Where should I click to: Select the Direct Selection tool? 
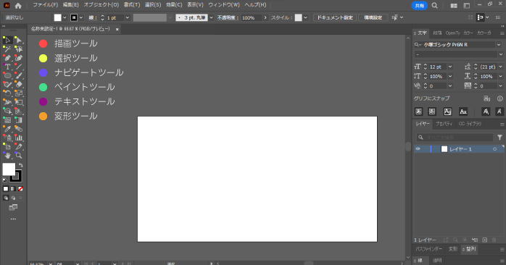point(19,41)
